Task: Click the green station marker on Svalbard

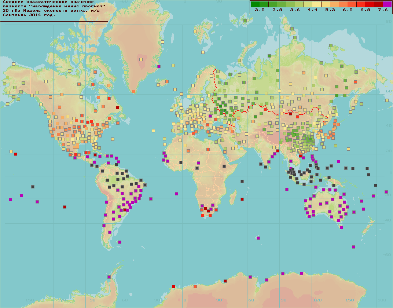Action: (x=245, y=21)
